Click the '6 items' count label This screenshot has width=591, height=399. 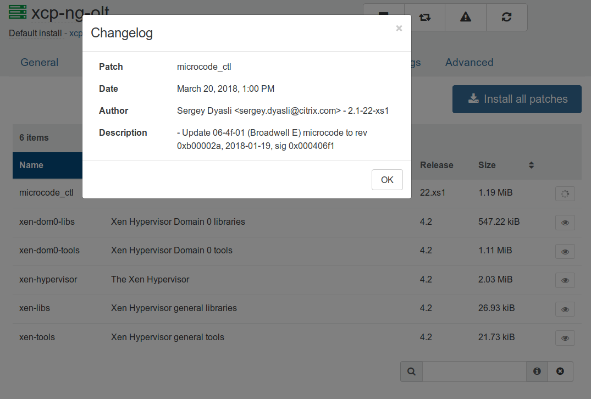[34, 137]
